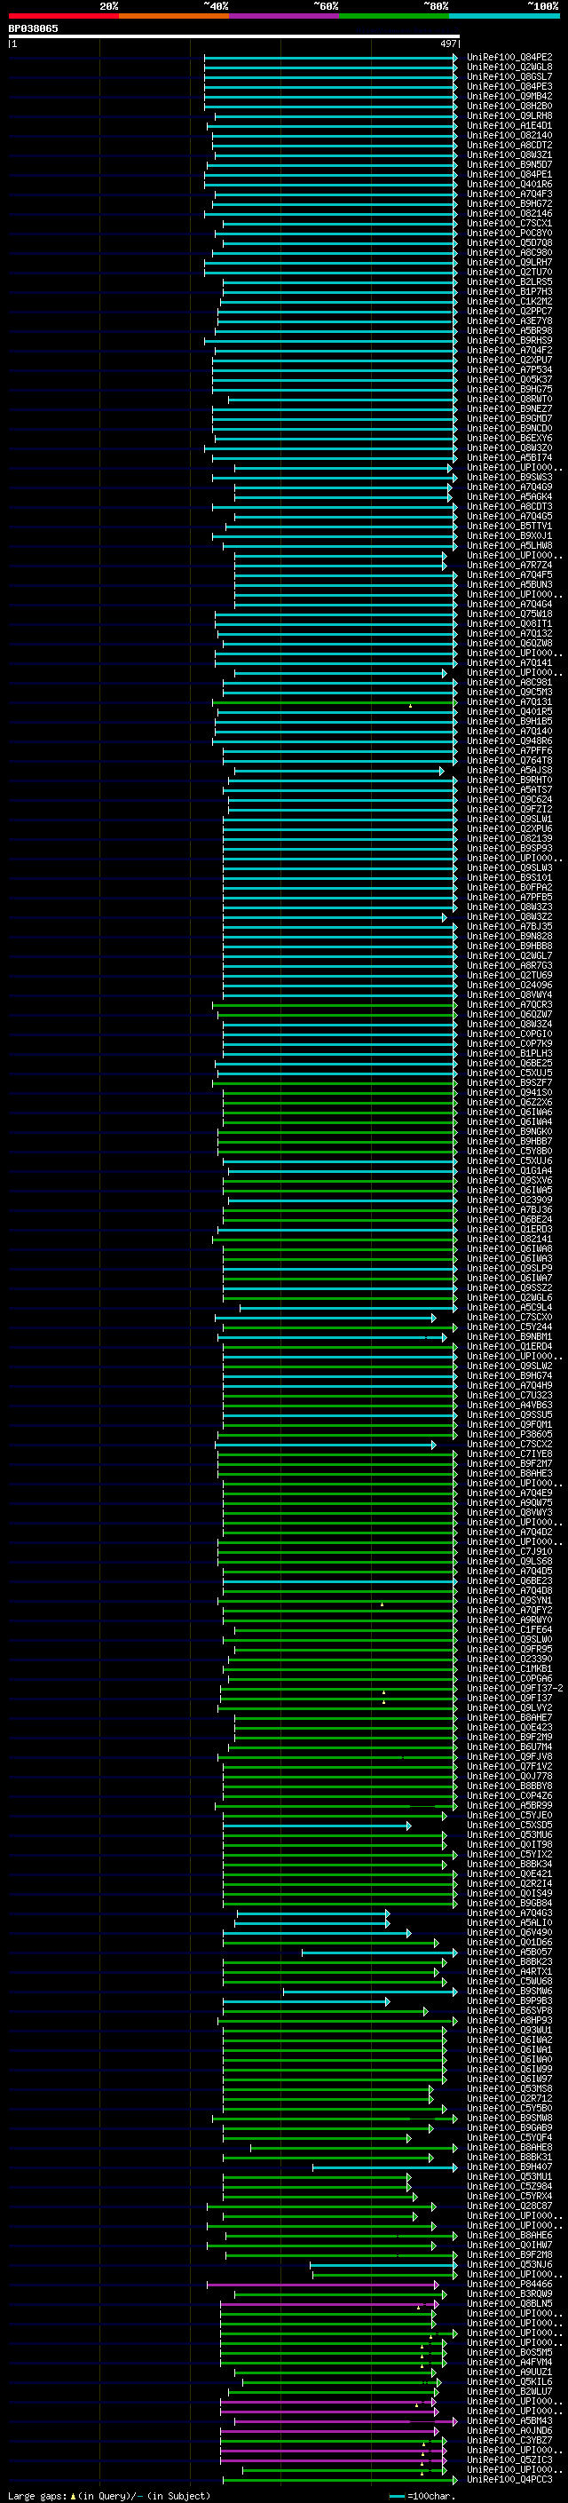
Task: Select the query name BP038065
Action: (x=33, y=28)
